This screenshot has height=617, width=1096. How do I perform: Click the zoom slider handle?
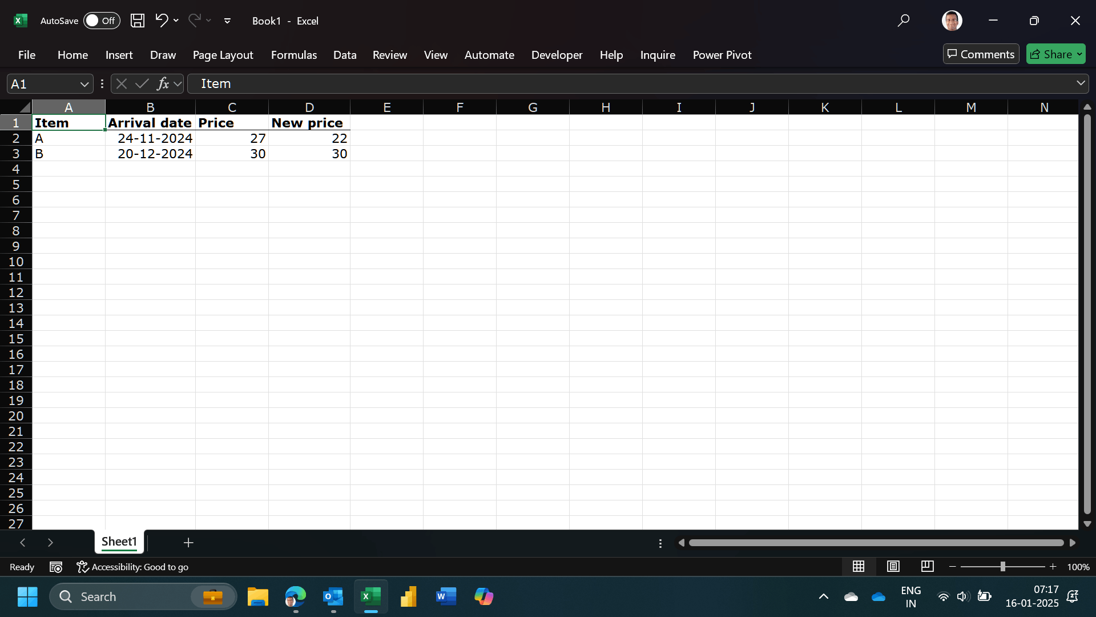coord(1002,567)
